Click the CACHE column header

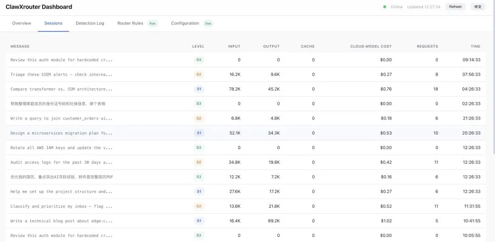[x=308, y=46]
